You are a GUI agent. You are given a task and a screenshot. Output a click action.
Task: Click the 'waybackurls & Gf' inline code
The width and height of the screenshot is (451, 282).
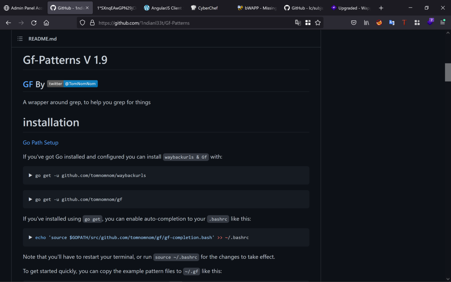point(186,157)
